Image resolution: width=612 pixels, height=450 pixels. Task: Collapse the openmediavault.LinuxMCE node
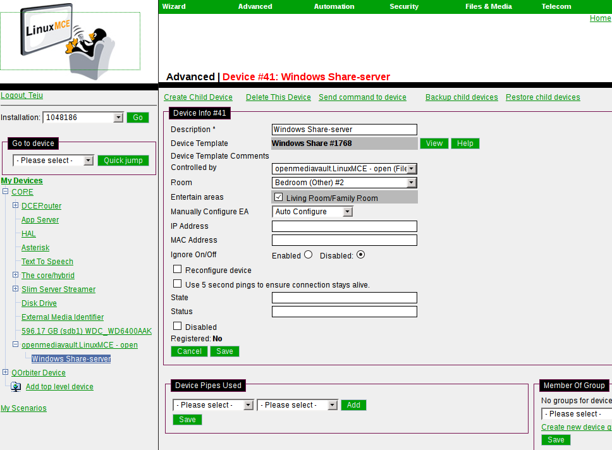pos(15,344)
